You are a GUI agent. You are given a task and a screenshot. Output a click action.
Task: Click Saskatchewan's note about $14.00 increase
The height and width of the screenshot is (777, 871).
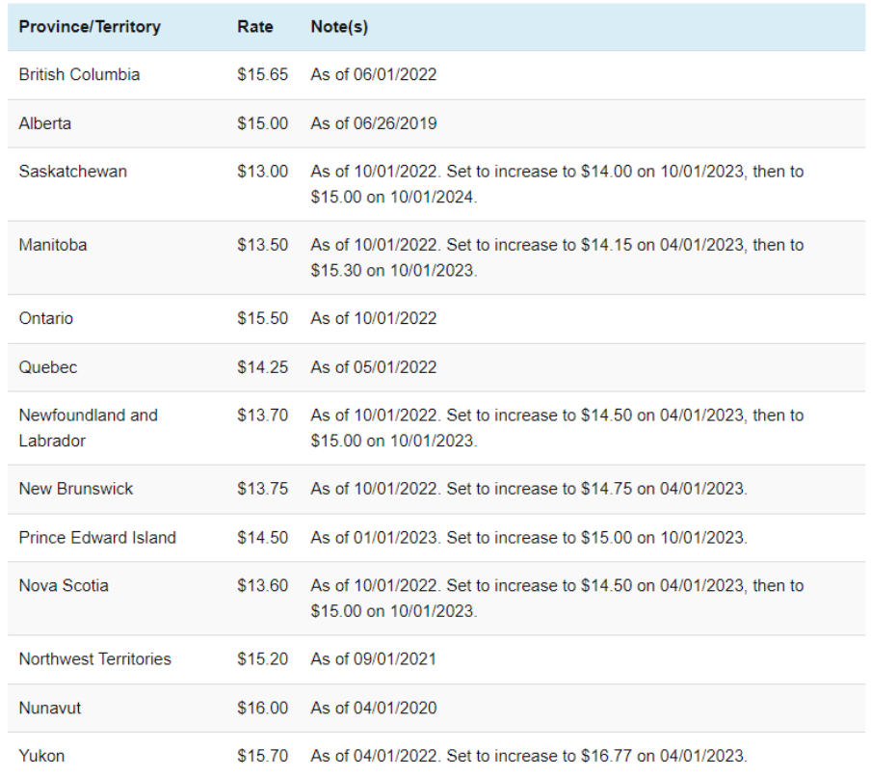pos(557,184)
